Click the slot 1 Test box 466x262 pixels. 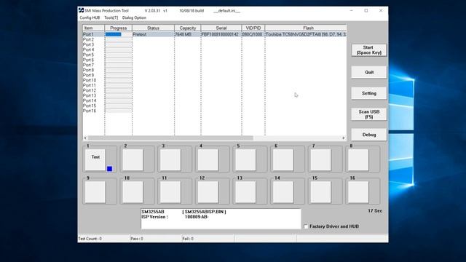95,159
